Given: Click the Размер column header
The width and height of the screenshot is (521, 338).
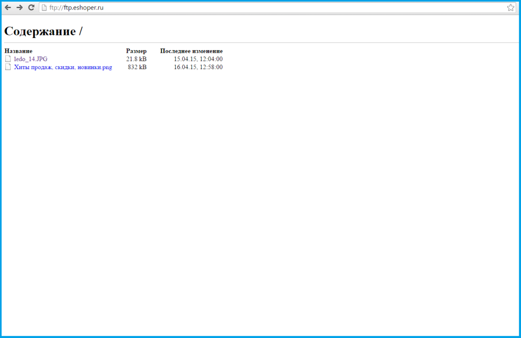Looking at the screenshot, I should click(136, 51).
